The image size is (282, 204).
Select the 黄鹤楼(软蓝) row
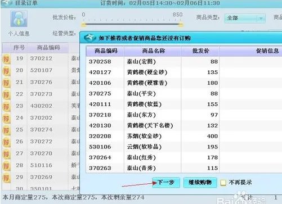pos(184,105)
